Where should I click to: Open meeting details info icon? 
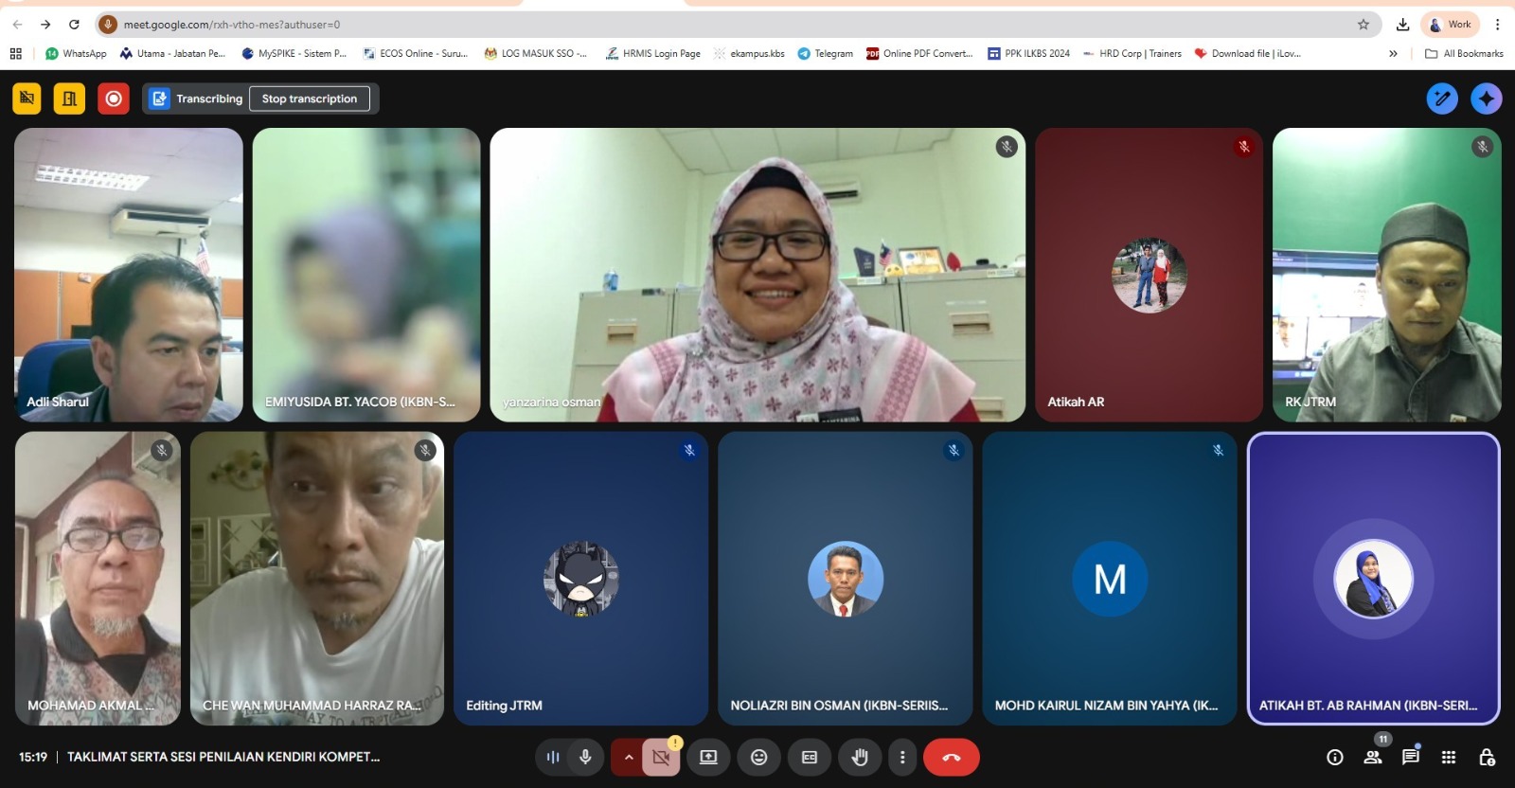pos(1335,757)
